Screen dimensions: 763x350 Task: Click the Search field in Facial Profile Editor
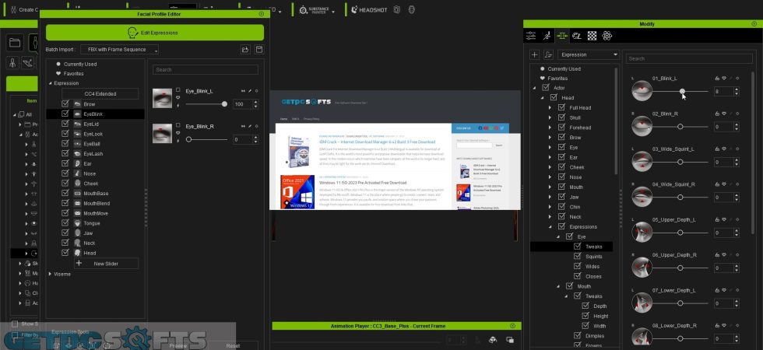tap(206, 69)
